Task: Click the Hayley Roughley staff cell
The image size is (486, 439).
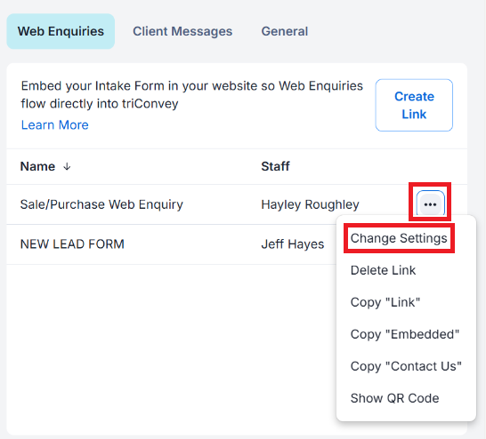Action: (x=310, y=204)
